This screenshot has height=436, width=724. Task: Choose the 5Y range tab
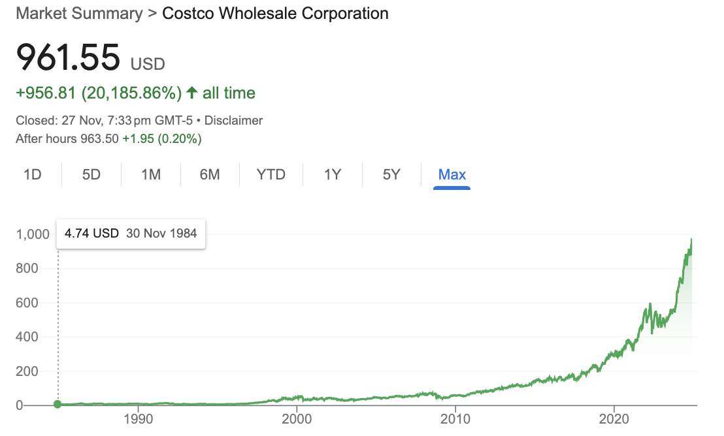[x=391, y=175]
